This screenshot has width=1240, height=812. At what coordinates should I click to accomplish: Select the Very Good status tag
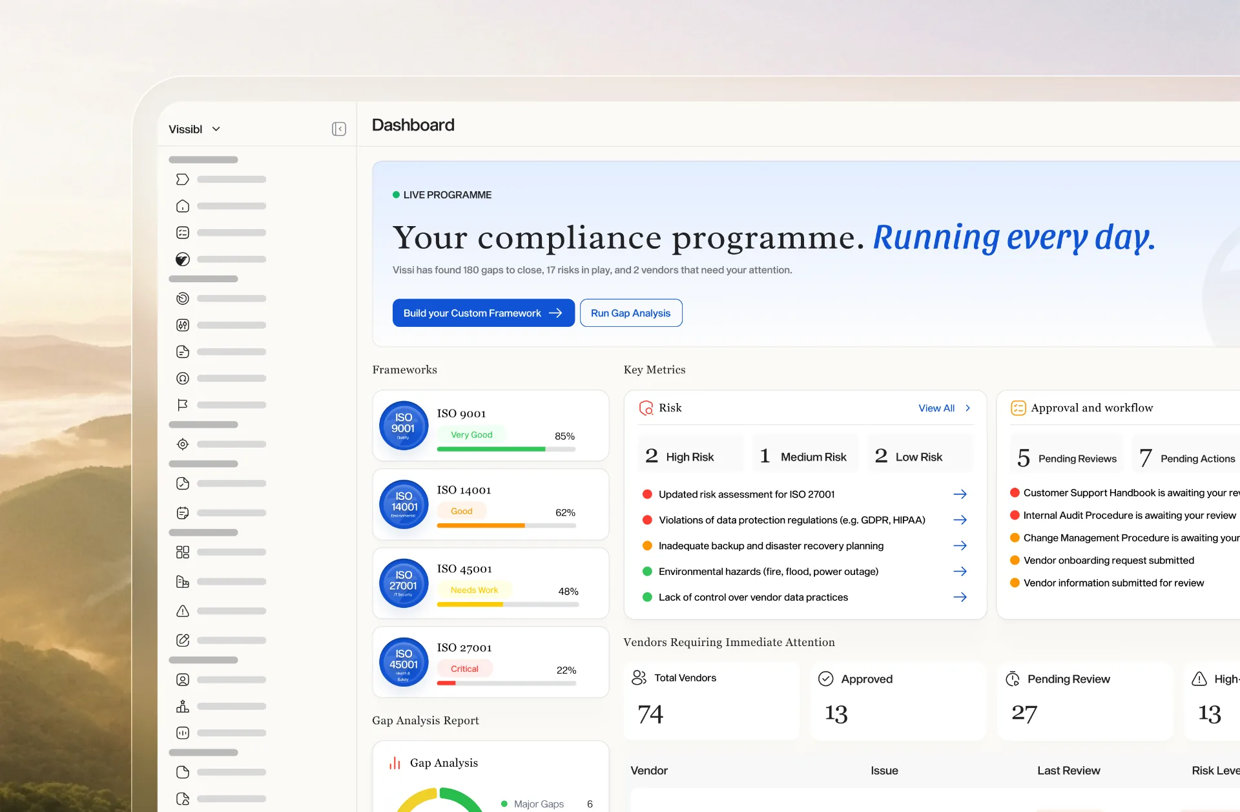pyautogui.click(x=471, y=435)
